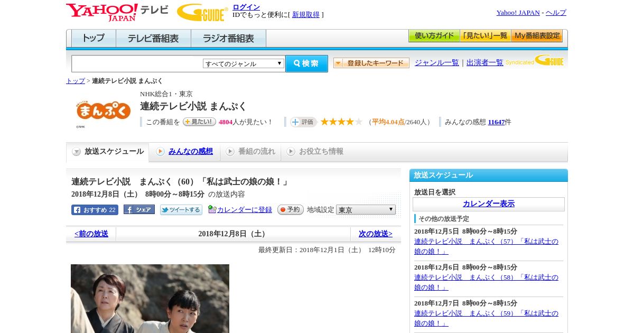Click the star rating display
The image size is (634, 333).
pos(341,122)
